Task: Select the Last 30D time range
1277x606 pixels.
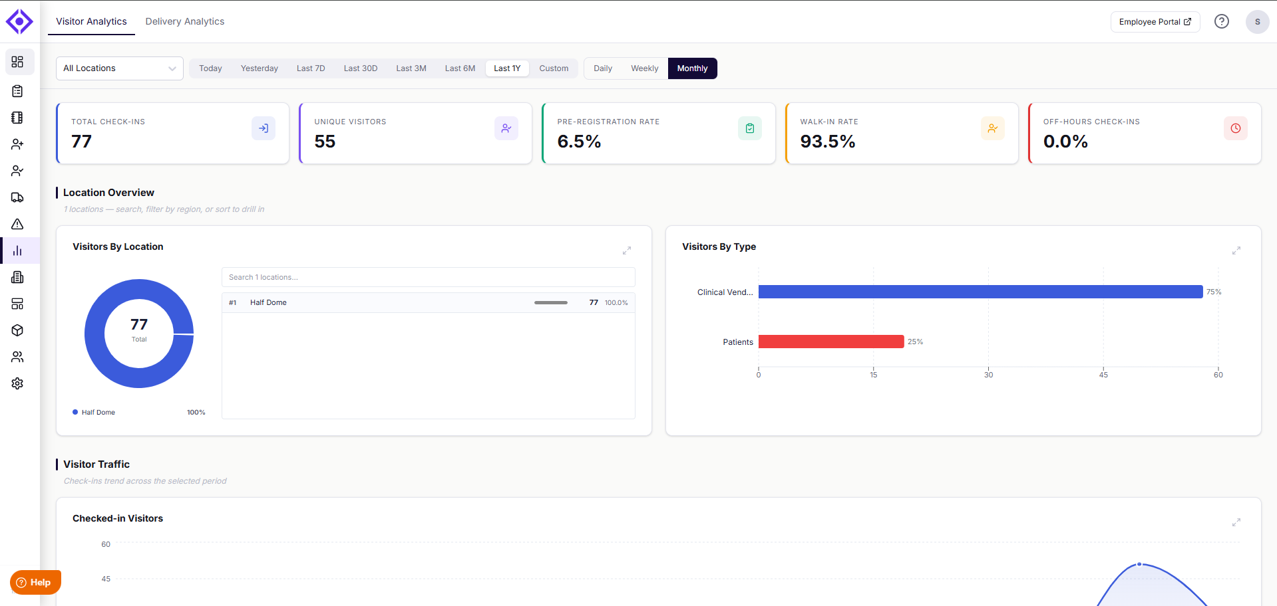Action: click(361, 68)
